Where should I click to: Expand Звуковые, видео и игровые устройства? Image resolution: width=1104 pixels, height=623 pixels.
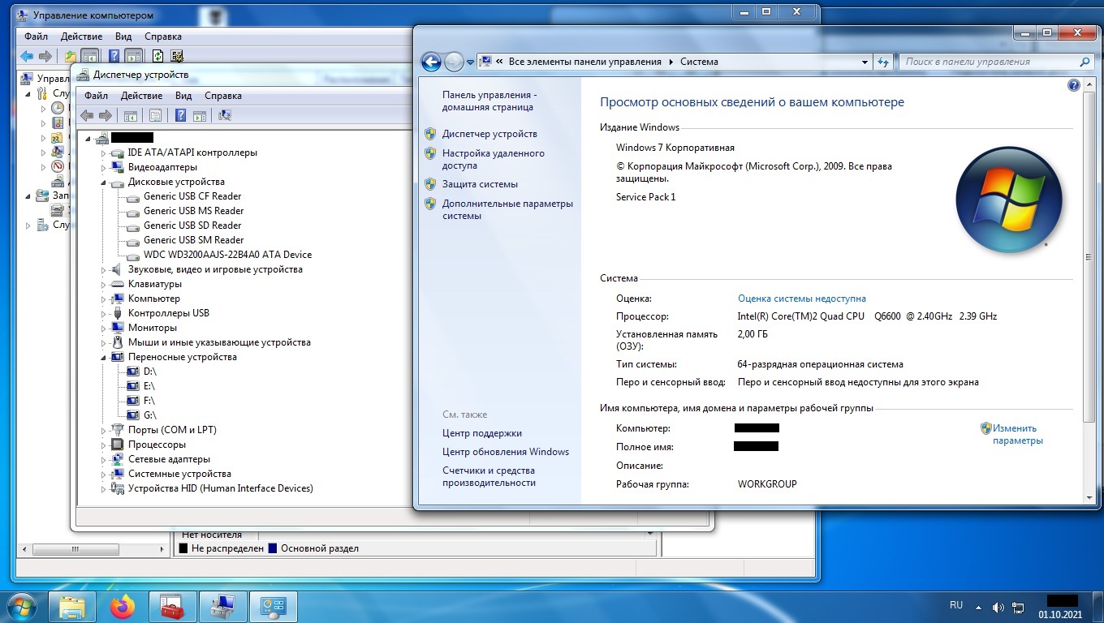point(103,270)
